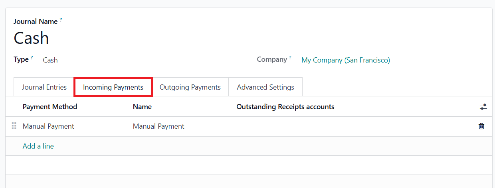The height and width of the screenshot is (188, 495).
Task: Sort by the Payment Method column header
Action: 50,107
